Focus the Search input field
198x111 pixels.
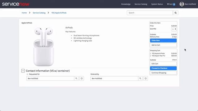150,13
